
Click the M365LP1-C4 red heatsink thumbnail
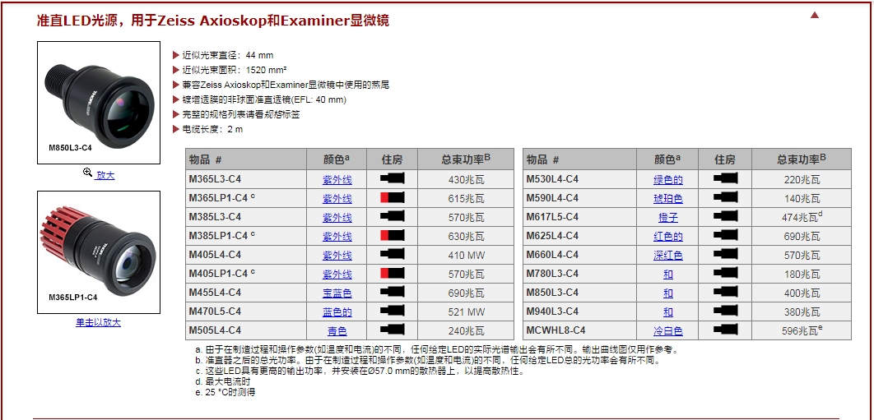coord(99,252)
